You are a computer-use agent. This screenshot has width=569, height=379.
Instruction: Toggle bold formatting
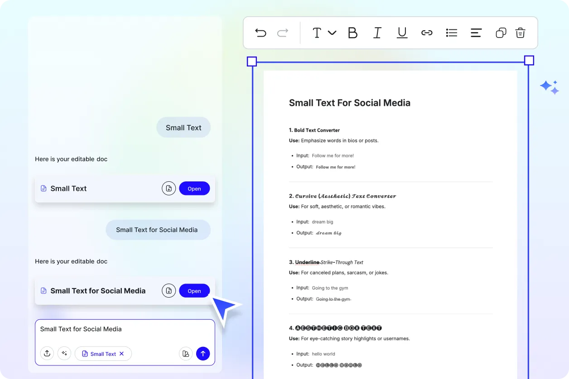click(x=353, y=33)
